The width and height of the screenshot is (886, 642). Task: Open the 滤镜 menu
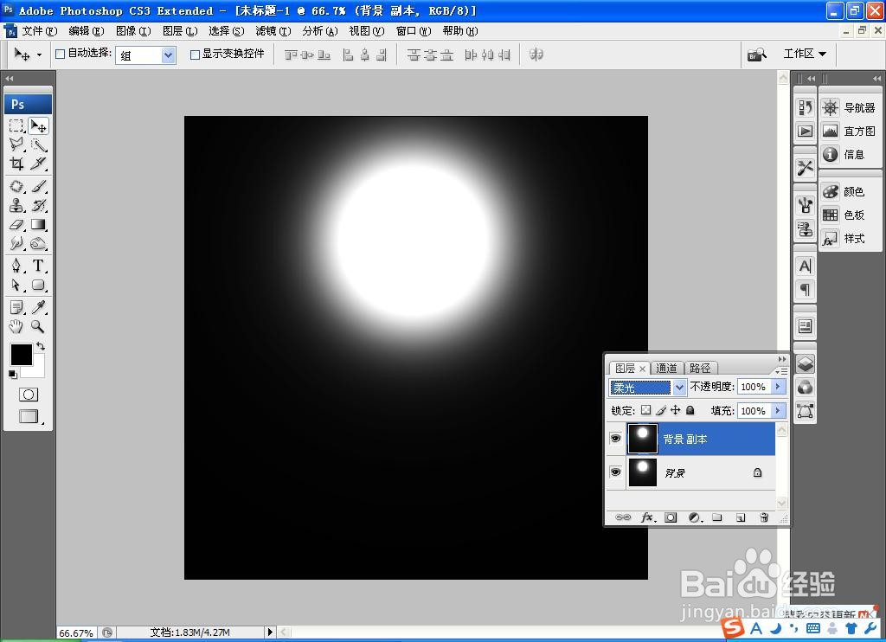[273, 31]
